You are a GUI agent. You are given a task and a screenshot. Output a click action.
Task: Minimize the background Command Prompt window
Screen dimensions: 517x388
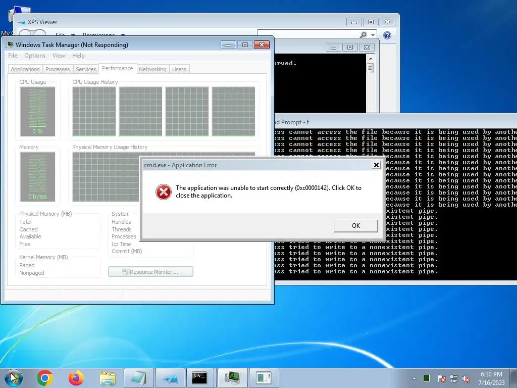[333, 47]
